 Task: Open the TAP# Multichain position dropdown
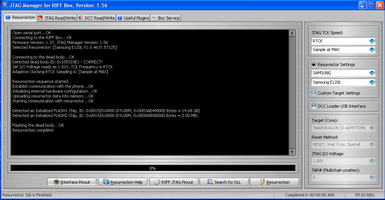[372, 178]
